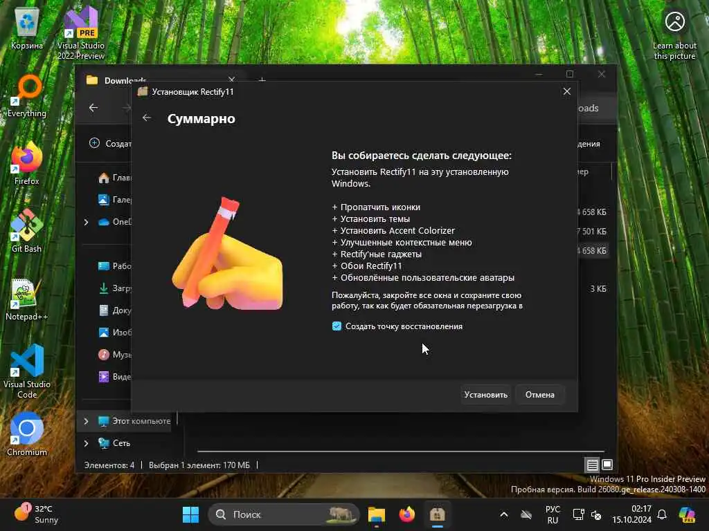Image resolution: width=709 pixels, height=531 pixels.
Task: Select Загрузки item in Explorer sidebar
Action: click(x=114, y=288)
